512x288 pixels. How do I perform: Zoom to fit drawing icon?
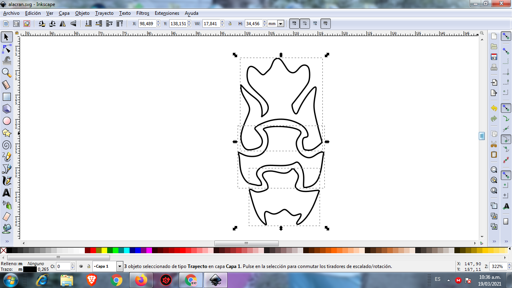pyautogui.click(x=494, y=180)
